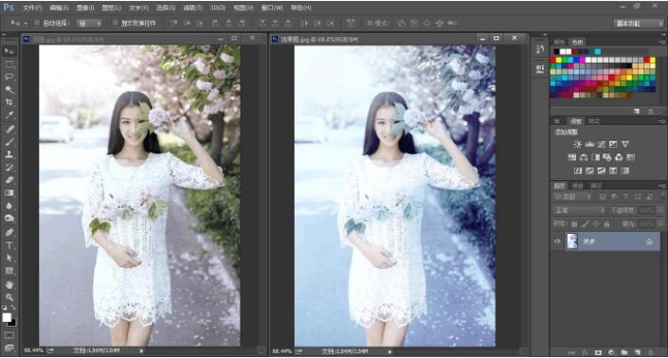This screenshot has width=668, height=358.
Task: Select the Clone Stamp tool
Action: click(9, 154)
